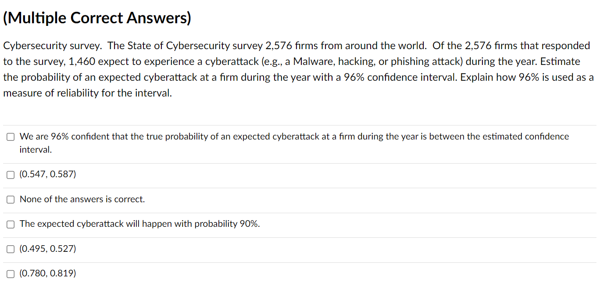Check the None of the answers is correct option
This screenshot has width=607, height=297.
pos(11,199)
